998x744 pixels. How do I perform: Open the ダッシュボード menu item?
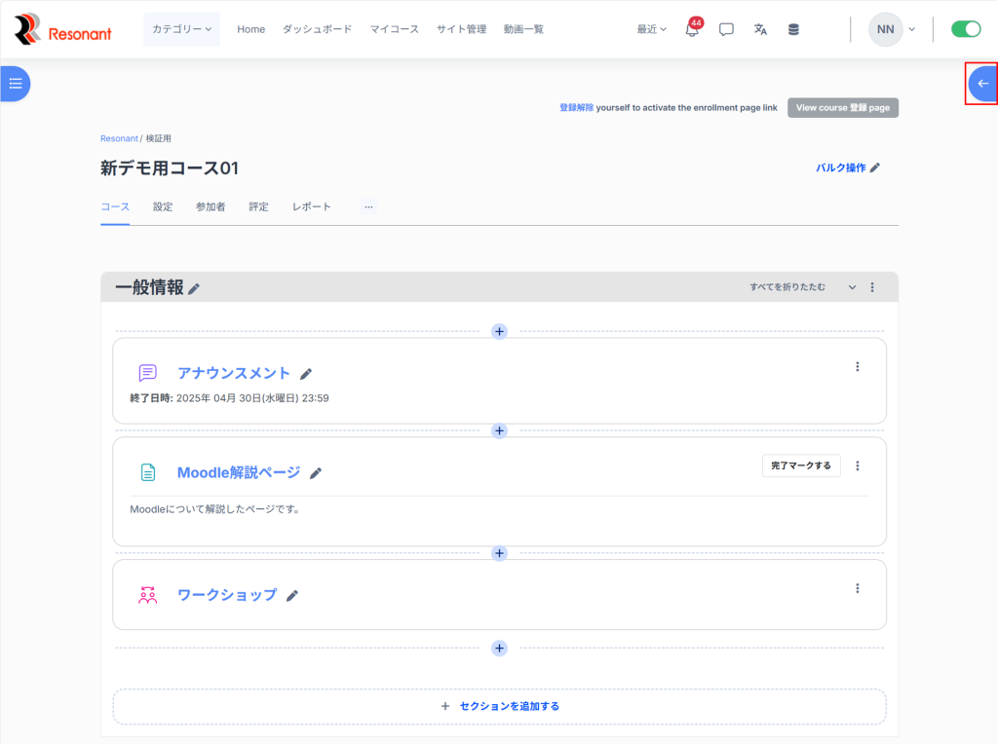point(317,29)
